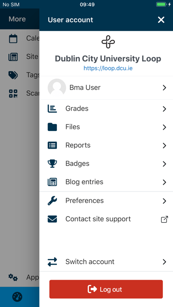Click the Bma User avatar picture
This screenshot has width=173, height=307.
click(57, 88)
